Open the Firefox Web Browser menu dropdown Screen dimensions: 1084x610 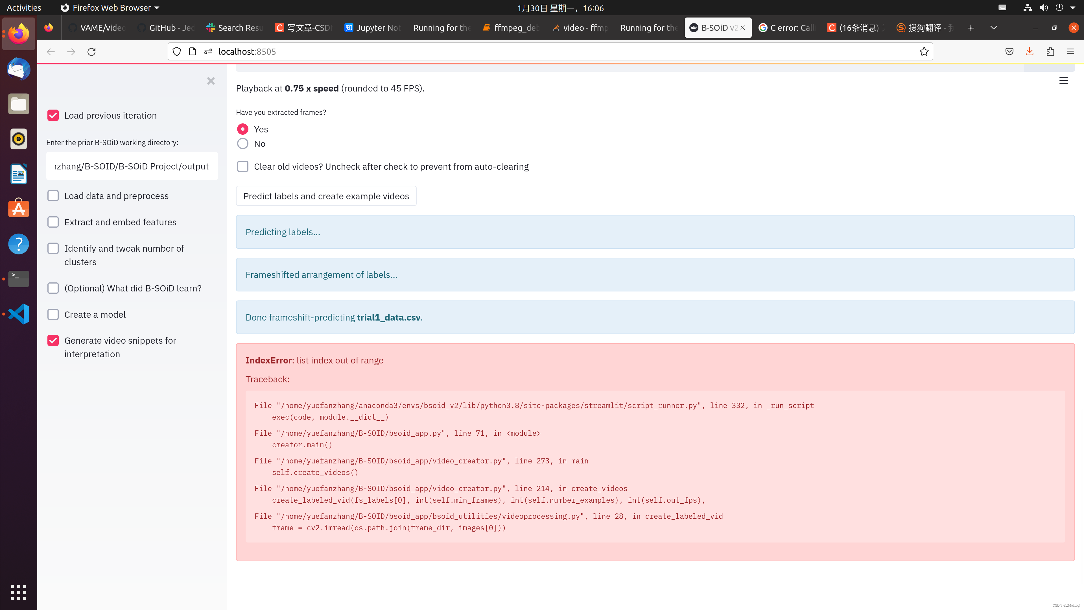point(157,8)
